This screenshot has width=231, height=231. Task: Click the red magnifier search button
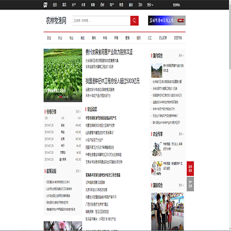coord(134,21)
